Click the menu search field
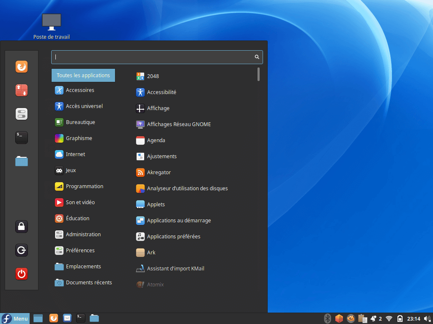Viewport: 433px width, 324px height. 157,57
